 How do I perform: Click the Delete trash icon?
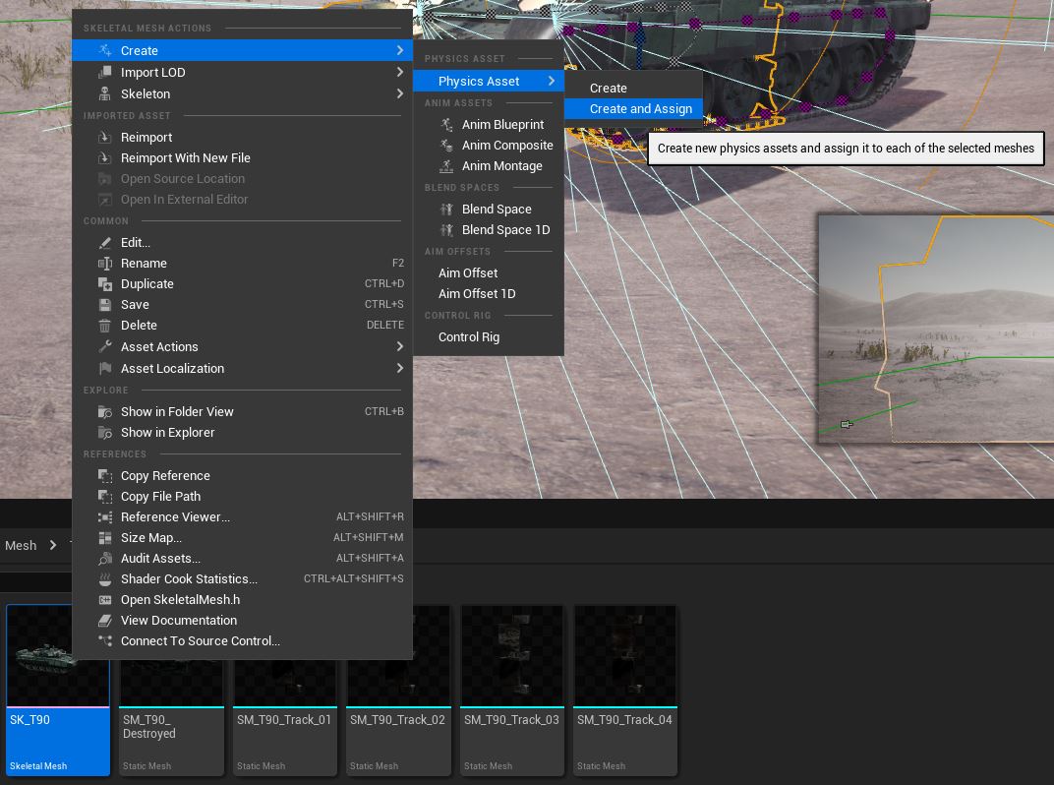(105, 325)
